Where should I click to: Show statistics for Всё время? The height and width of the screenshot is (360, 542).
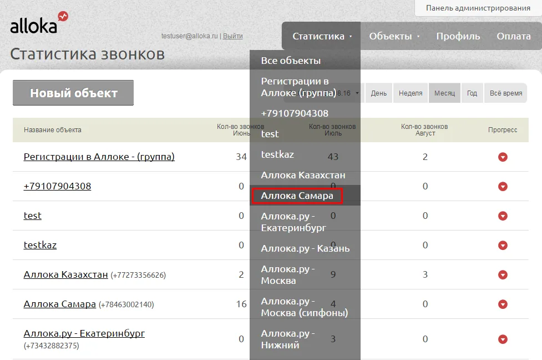click(x=506, y=93)
